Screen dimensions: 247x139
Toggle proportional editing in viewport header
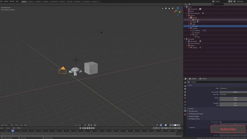tap(95, 125)
